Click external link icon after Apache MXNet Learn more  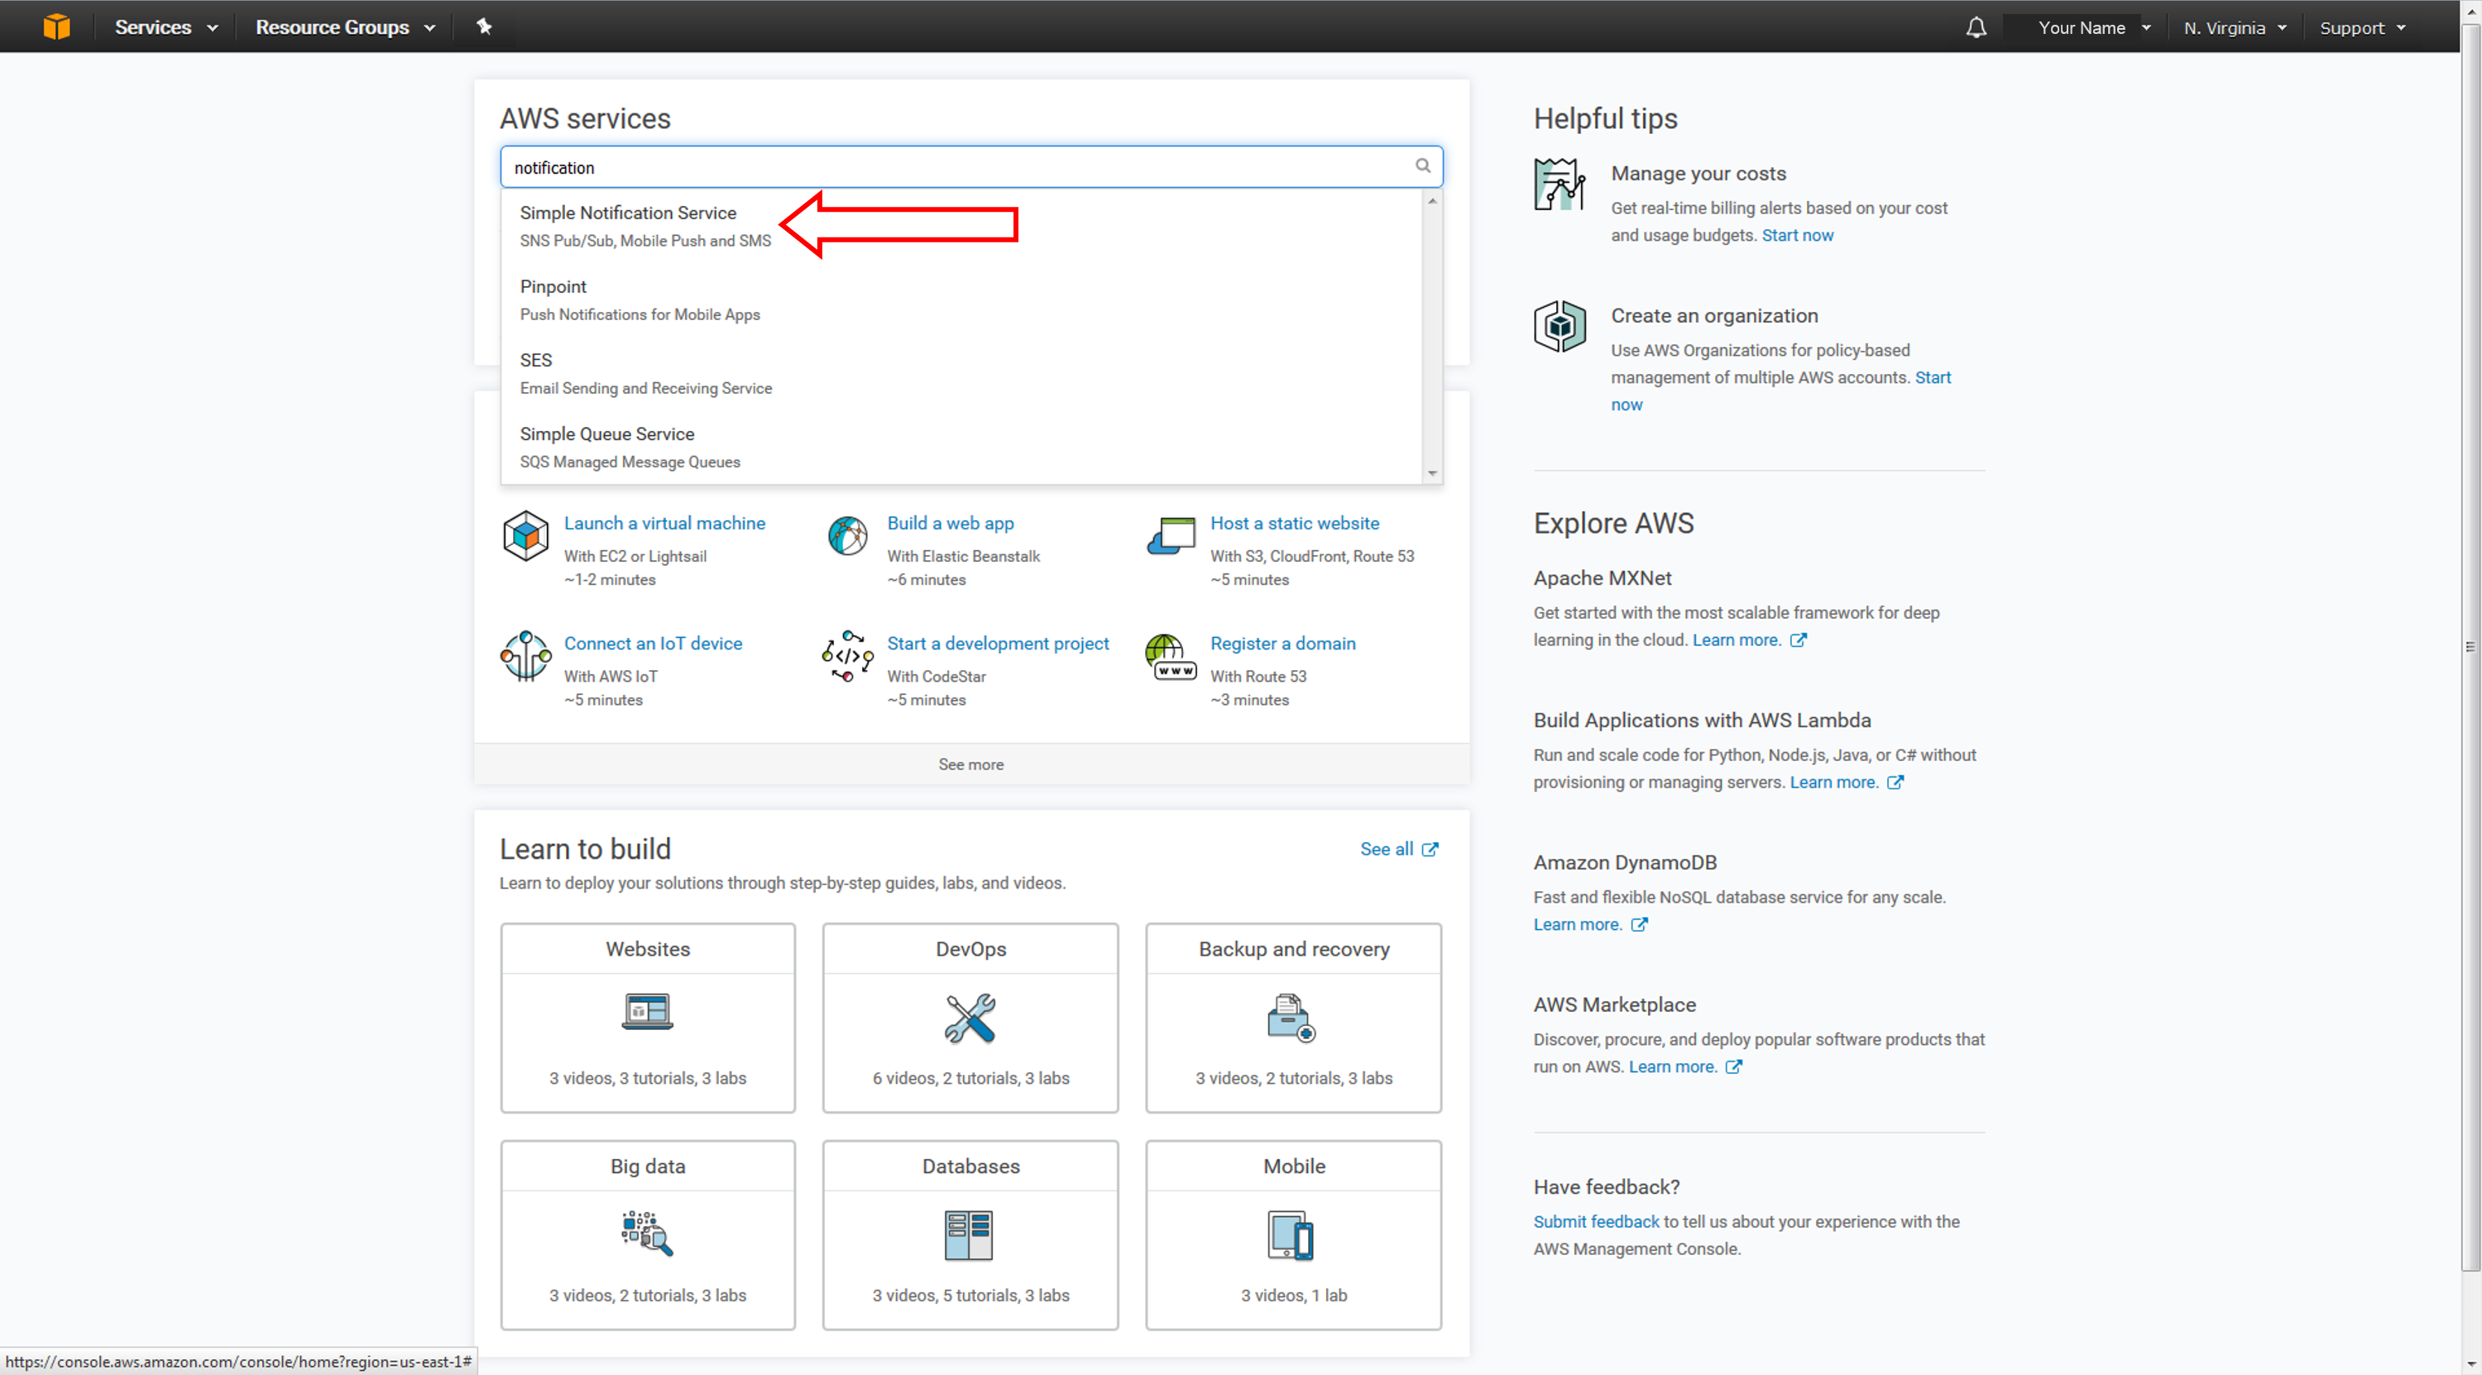(1798, 640)
